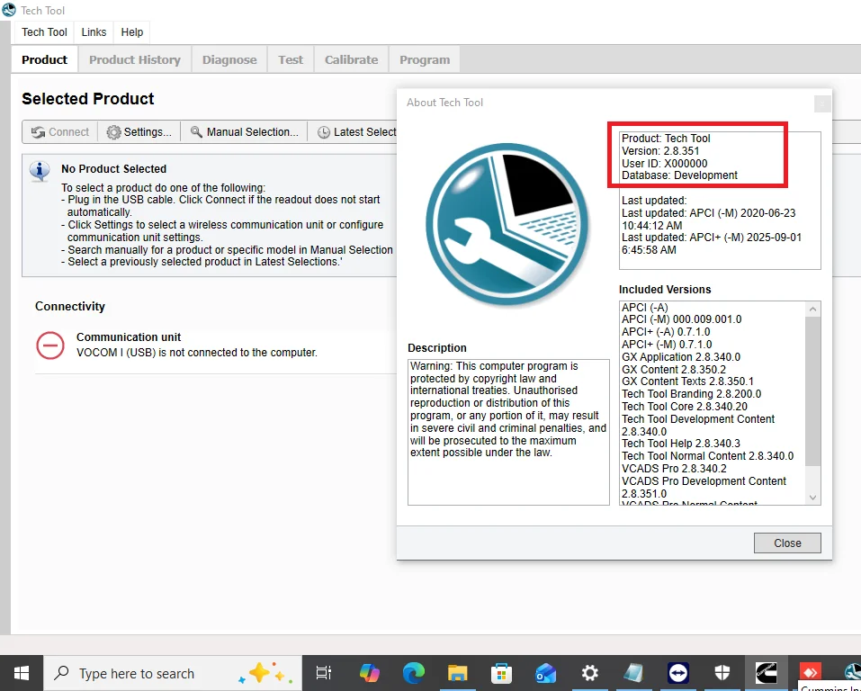Open the red arrows app in taskbar
861x691 pixels.
pos(810,673)
